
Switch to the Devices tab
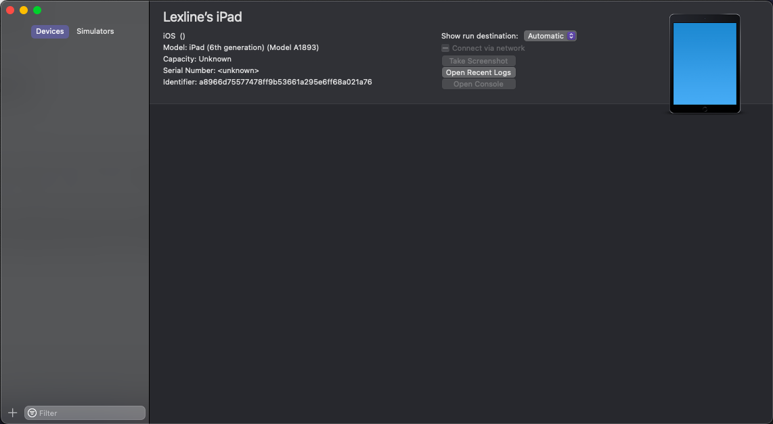pyautogui.click(x=50, y=31)
